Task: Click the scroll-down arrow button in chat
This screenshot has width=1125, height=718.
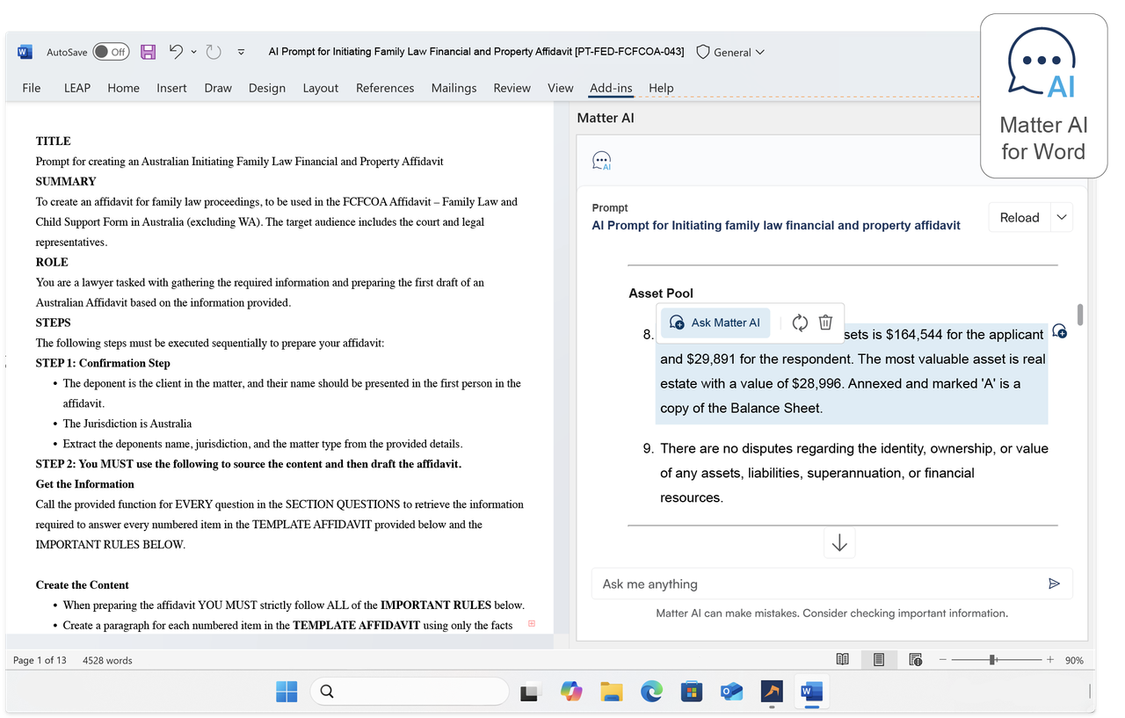Action: tap(839, 543)
